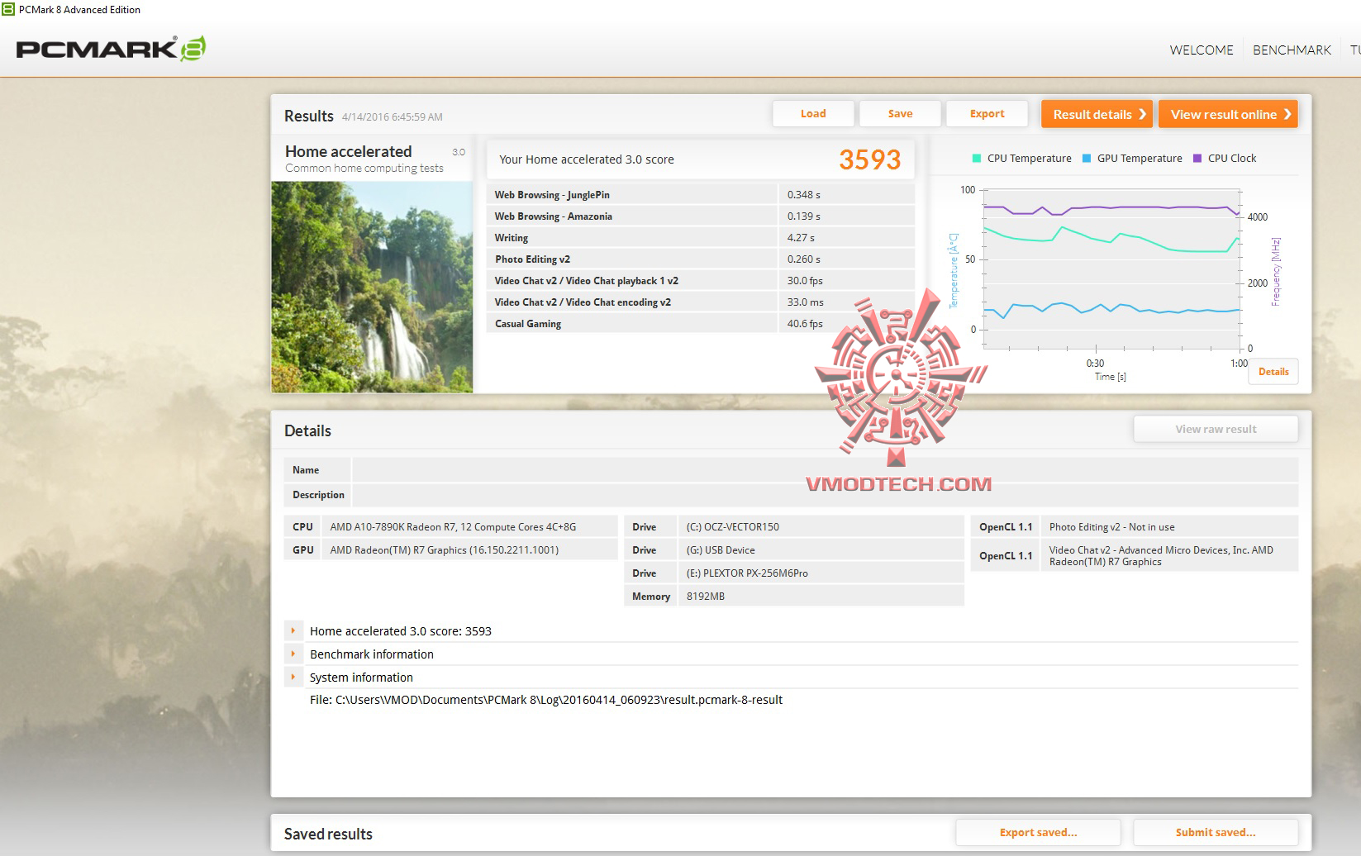Select the Casual Gaming row
This screenshot has height=856, width=1361.
701,323
